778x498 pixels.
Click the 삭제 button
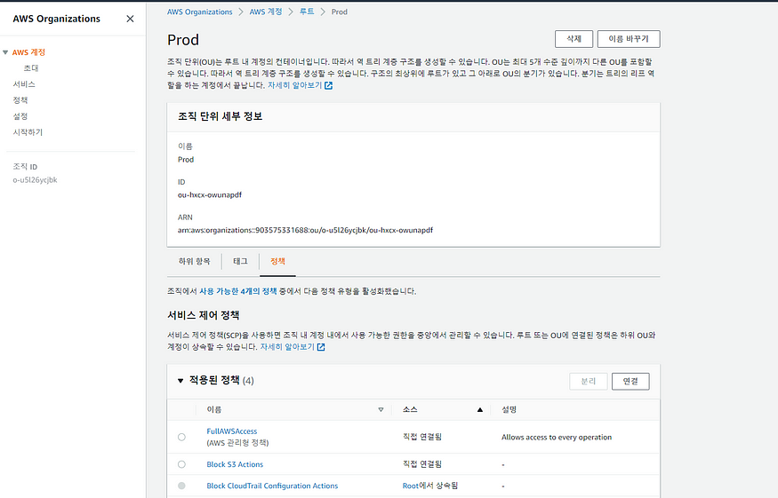[x=573, y=39]
